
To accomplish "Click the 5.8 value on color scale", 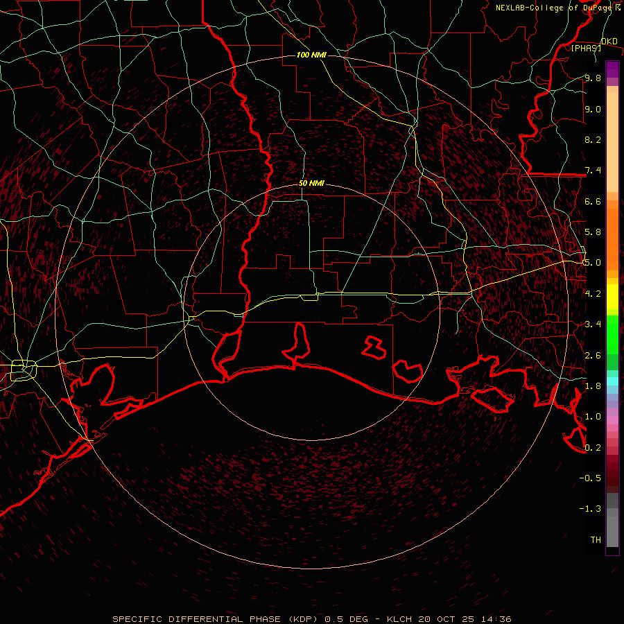I will (x=593, y=232).
